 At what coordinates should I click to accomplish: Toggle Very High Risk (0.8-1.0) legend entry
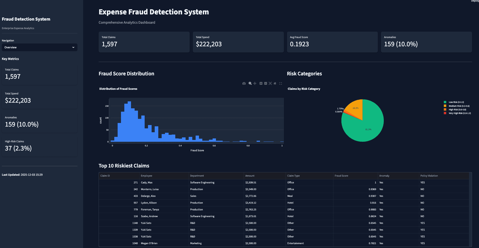point(457,113)
